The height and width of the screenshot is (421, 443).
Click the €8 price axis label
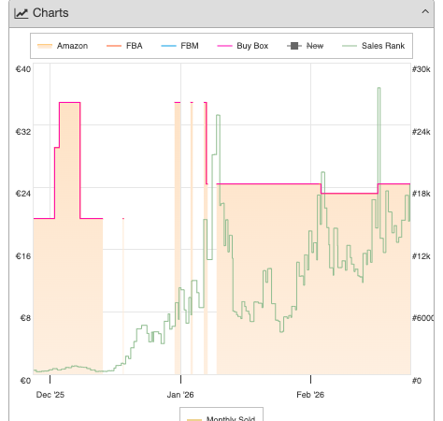[x=25, y=318]
